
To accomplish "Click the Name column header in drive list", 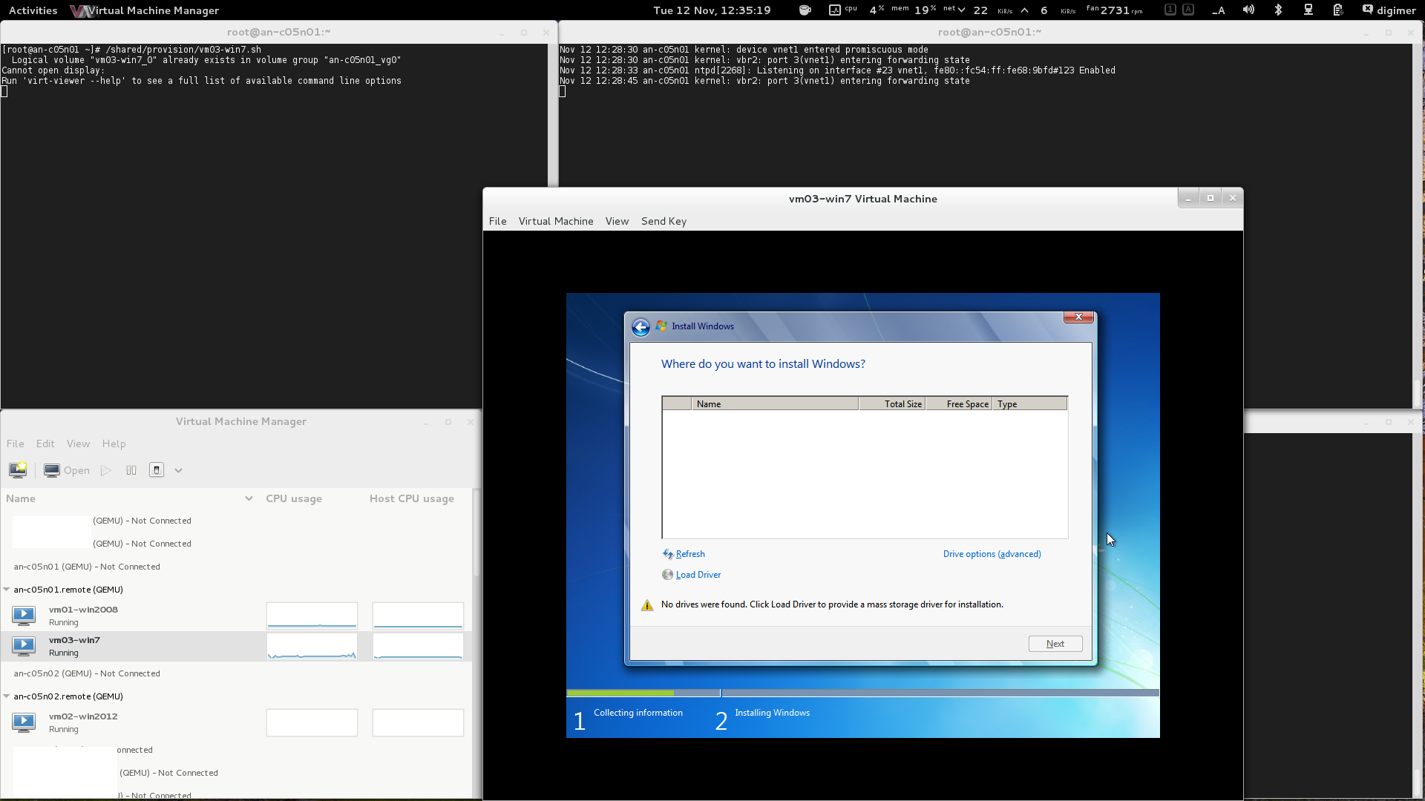I will (x=775, y=404).
